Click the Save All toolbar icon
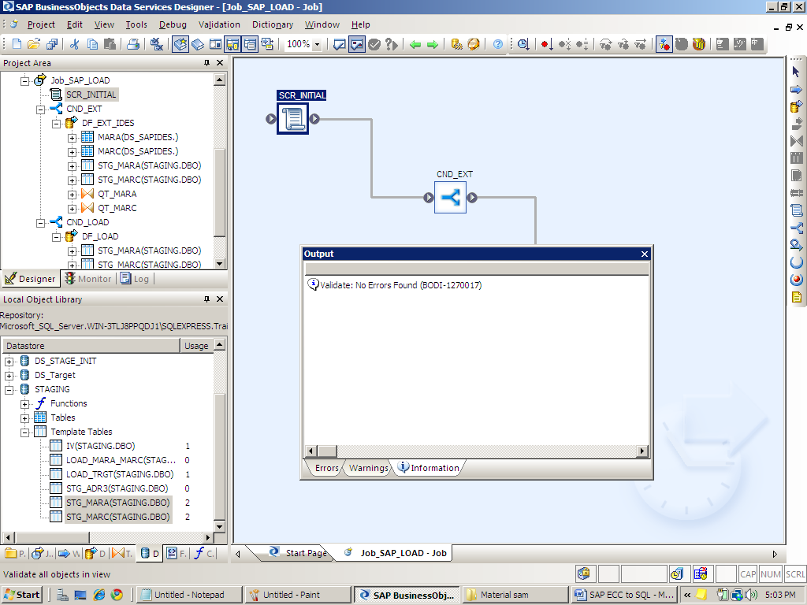Screen dimensions: 807x605 51,44
